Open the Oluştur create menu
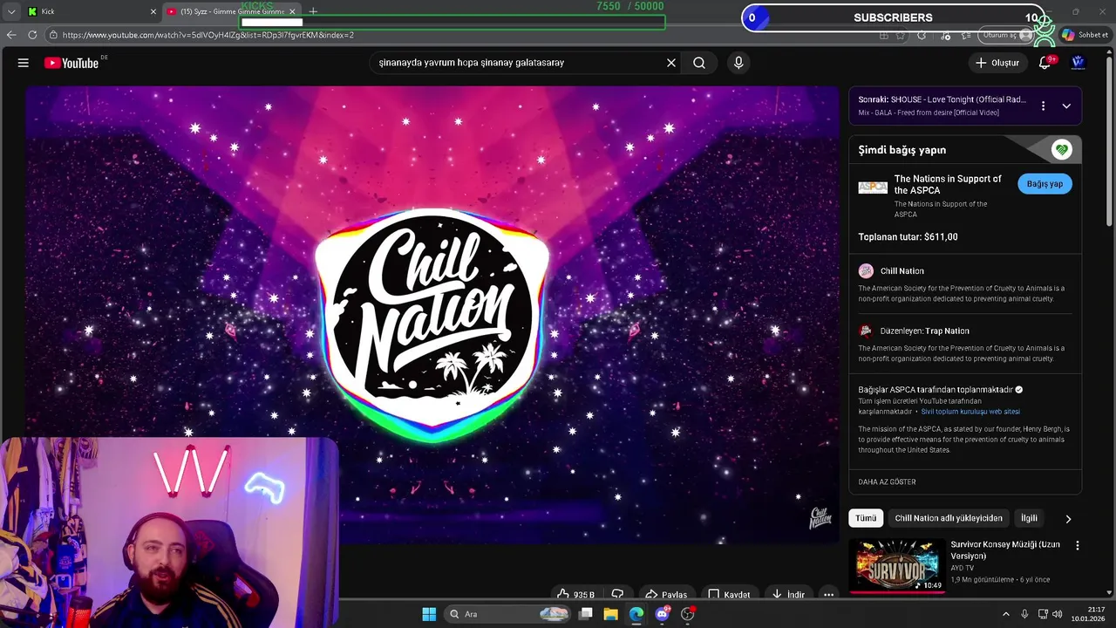Viewport: 1116px width, 628px height. coord(997,63)
